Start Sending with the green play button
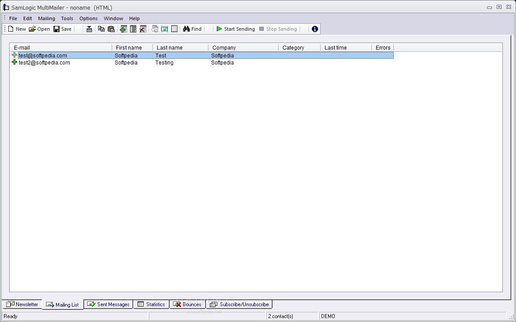This screenshot has height=322, width=516. [236, 29]
